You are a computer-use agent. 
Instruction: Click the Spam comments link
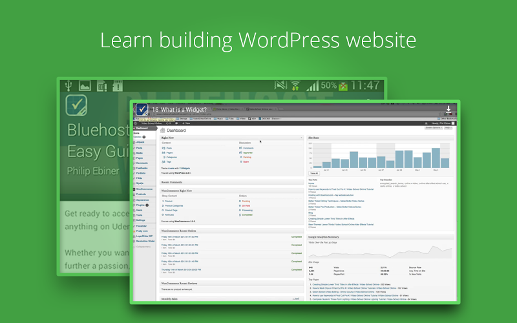246,162
